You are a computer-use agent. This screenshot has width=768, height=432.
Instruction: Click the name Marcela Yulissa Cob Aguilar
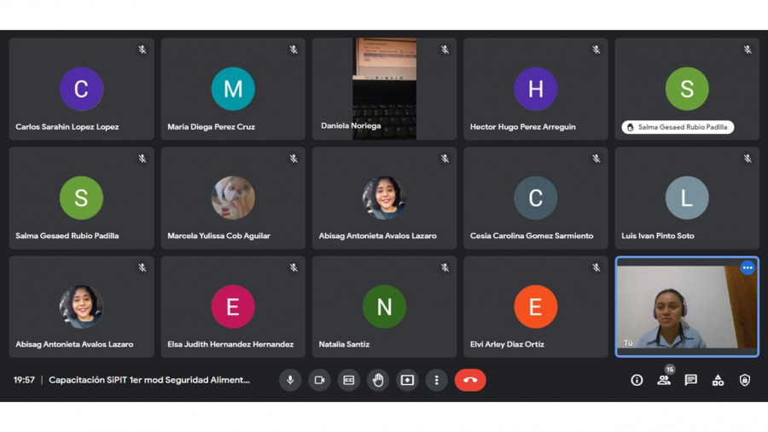tap(218, 236)
